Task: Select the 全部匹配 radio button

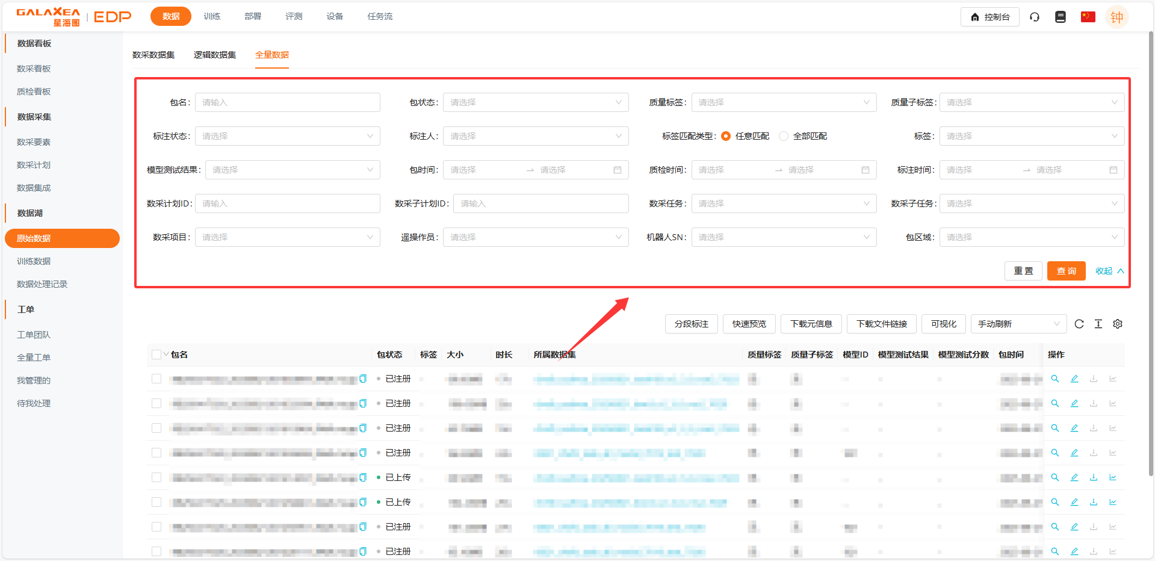Action: 784,136
